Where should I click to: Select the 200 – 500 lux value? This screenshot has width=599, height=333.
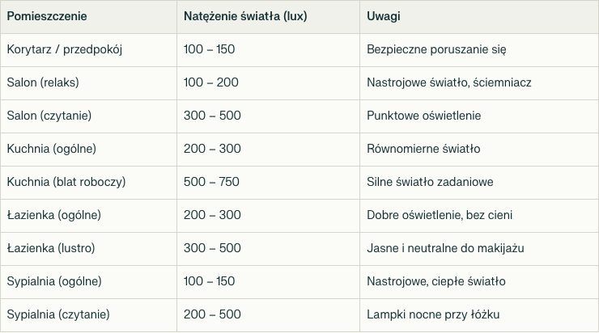pyautogui.click(x=212, y=314)
